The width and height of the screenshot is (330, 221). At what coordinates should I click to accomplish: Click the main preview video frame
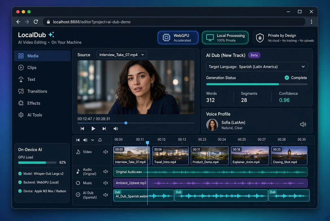[x=136, y=87]
